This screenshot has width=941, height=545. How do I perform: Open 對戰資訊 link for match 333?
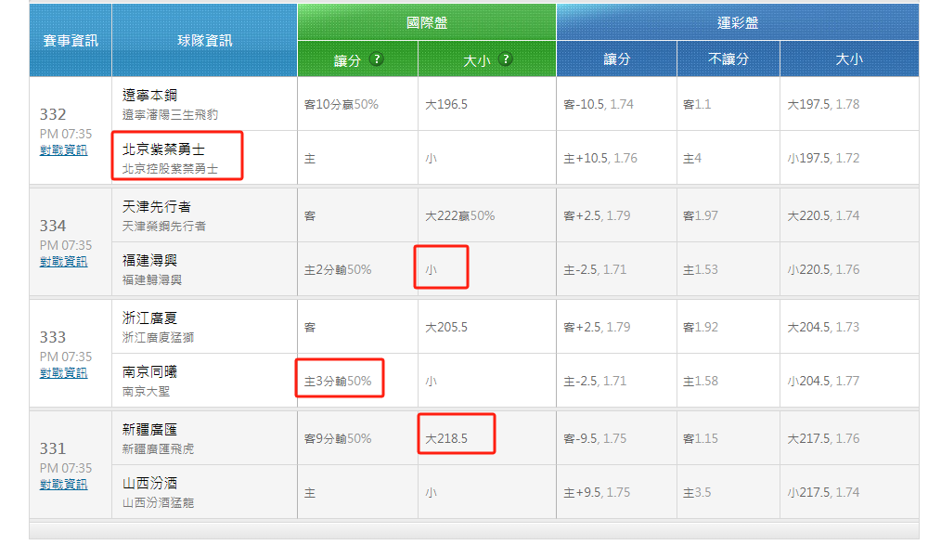point(64,372)
